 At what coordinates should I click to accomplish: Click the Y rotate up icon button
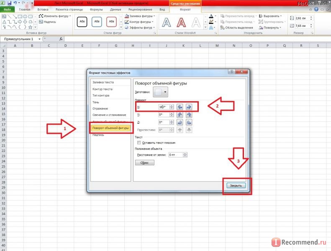[x=180, y=114]
